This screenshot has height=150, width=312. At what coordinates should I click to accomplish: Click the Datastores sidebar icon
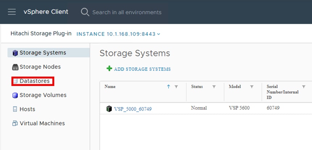tap(15, 81)
